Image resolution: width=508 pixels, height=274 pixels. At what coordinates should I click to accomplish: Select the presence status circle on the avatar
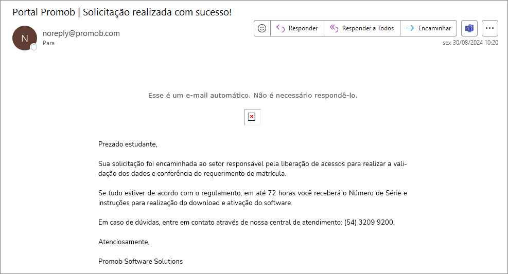33,48
